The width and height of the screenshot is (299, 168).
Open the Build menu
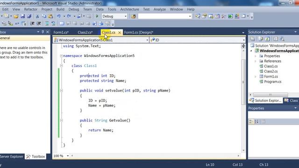60,9
